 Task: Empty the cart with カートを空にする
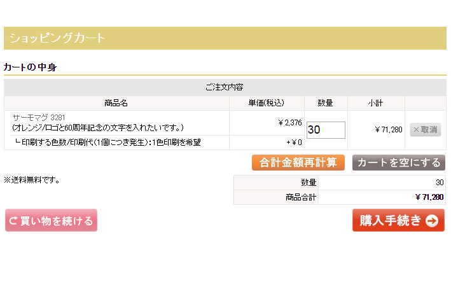tap(399, 163)
